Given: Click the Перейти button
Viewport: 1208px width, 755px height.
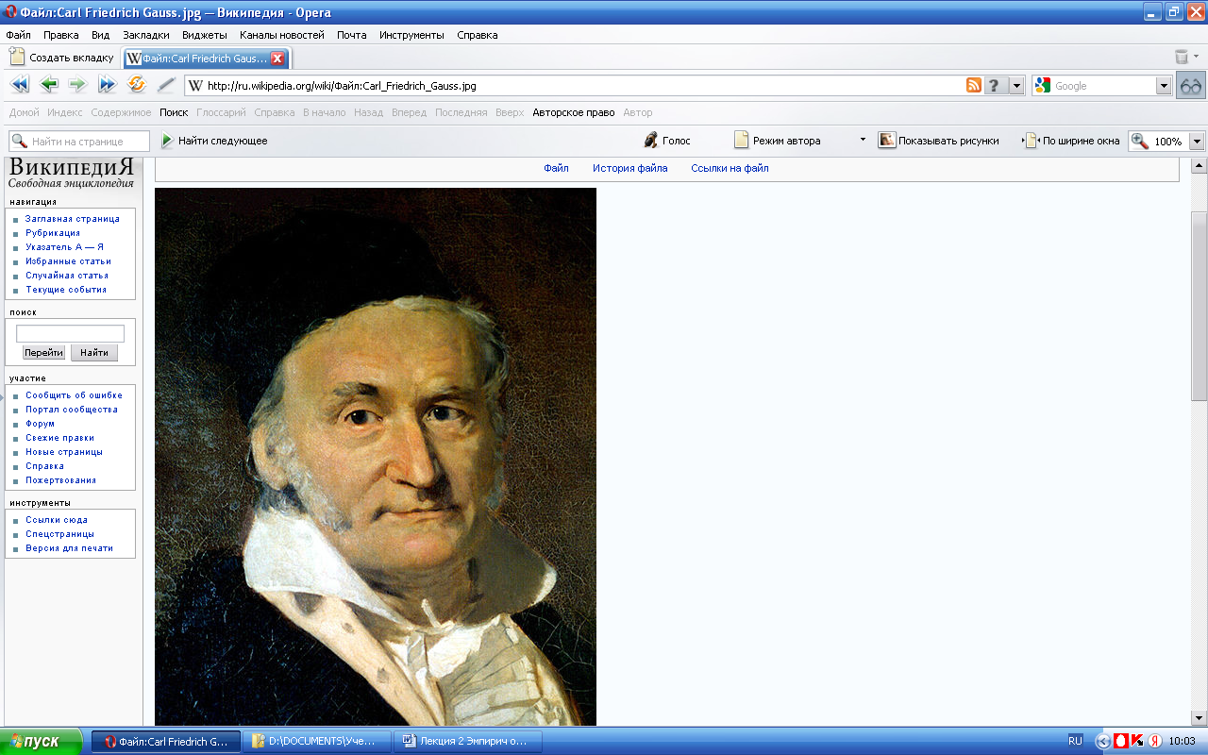Looking at the screenshot, I should (43, 352).
